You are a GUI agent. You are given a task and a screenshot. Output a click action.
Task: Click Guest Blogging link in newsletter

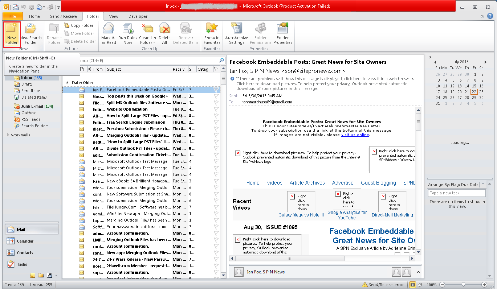(x=378, y=183)
